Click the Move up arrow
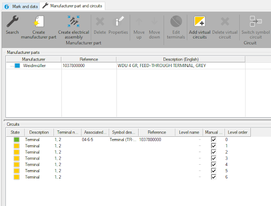Viewport: 271px width, 206px height. coord(139,22)
